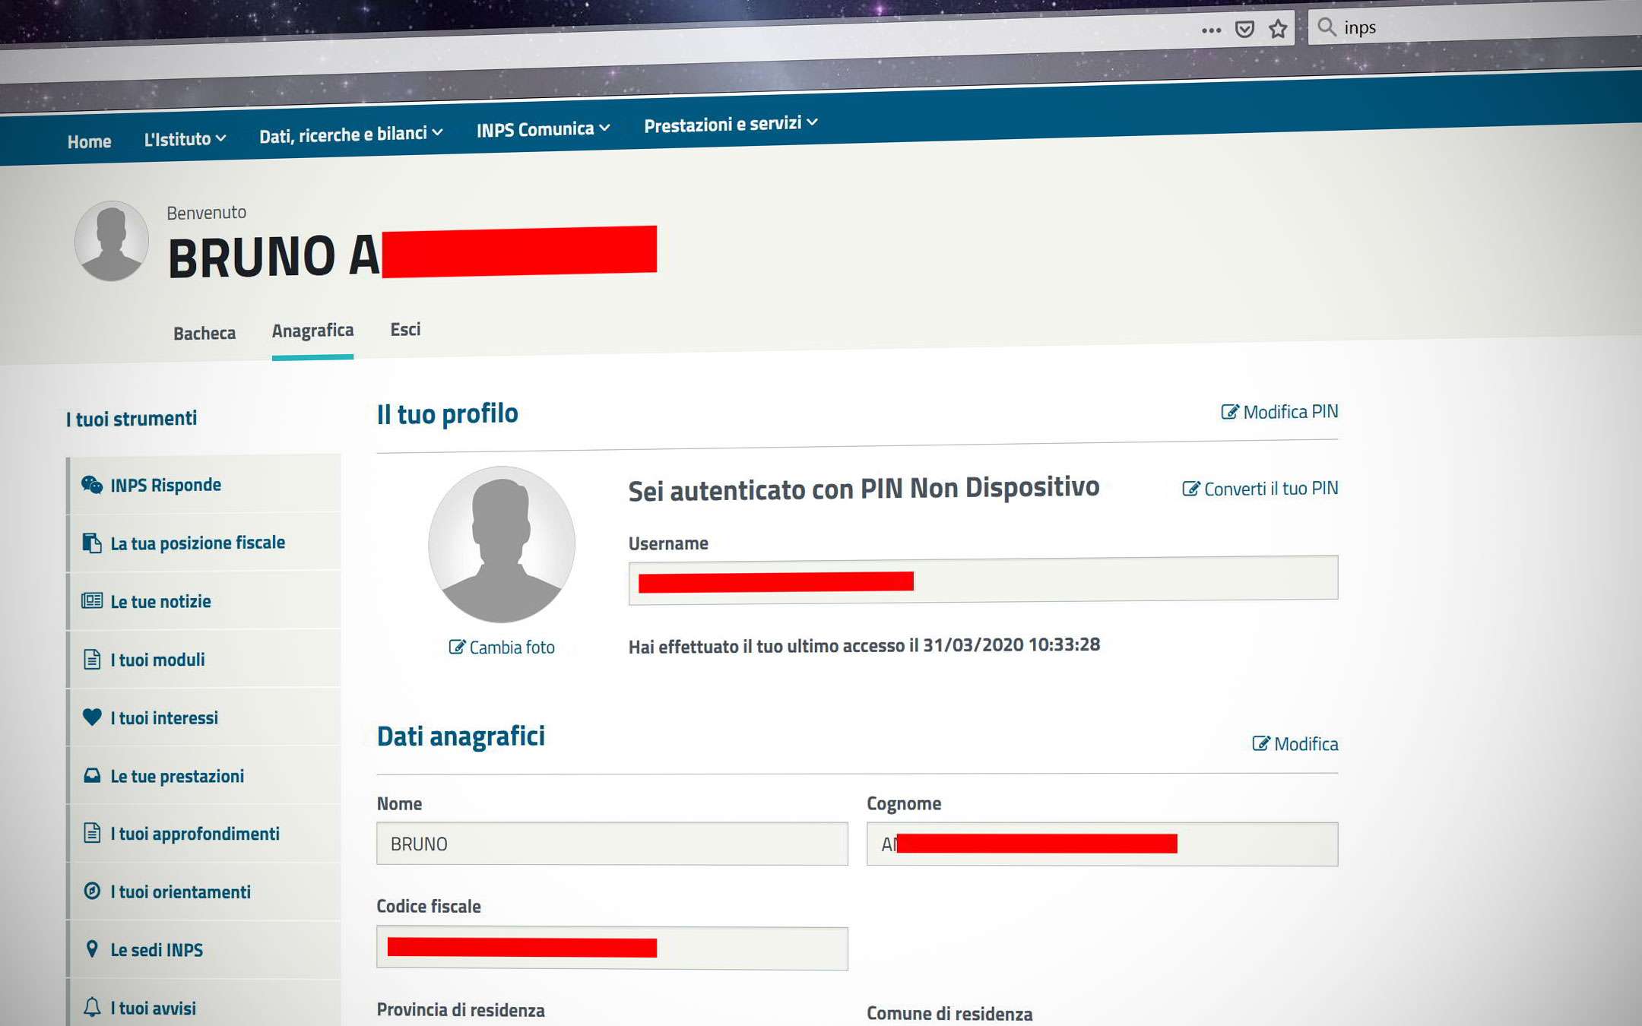Open browser page actions three-dot menu
Viewport: 1642px width, 1026px height.
tap(1211, 30)
